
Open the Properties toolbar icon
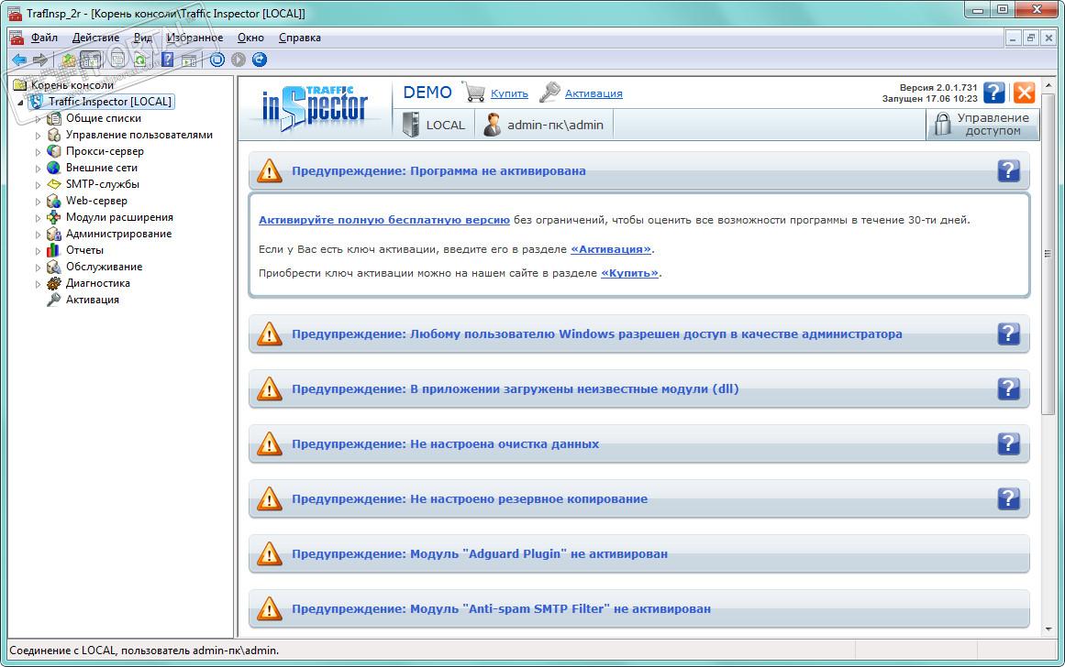[x=118, y=60]
